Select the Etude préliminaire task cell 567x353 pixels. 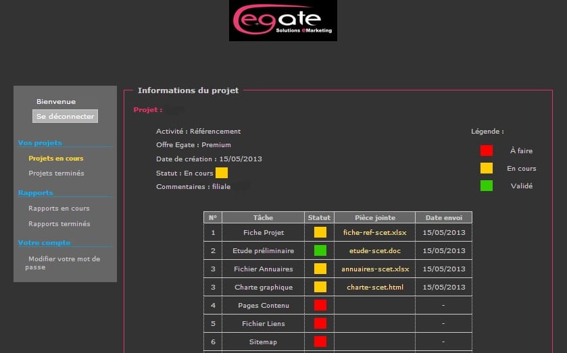(264, 250)
